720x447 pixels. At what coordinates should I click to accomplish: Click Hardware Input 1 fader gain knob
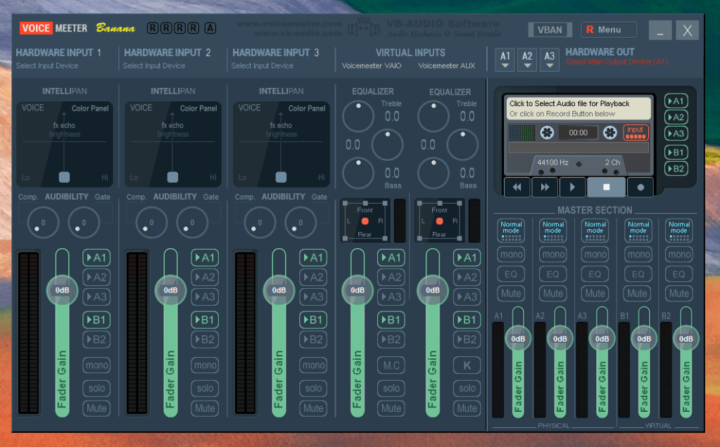click(62, 290)
